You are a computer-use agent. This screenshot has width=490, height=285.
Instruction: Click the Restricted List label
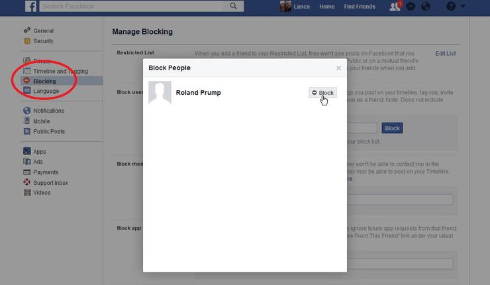click(135, 53)
